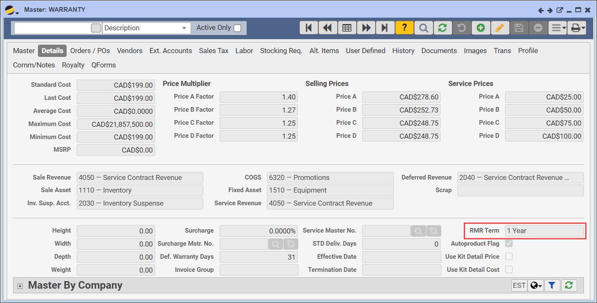597x303 pixels.
Task: Open the print options dropdown
Action: click(577, 28)
